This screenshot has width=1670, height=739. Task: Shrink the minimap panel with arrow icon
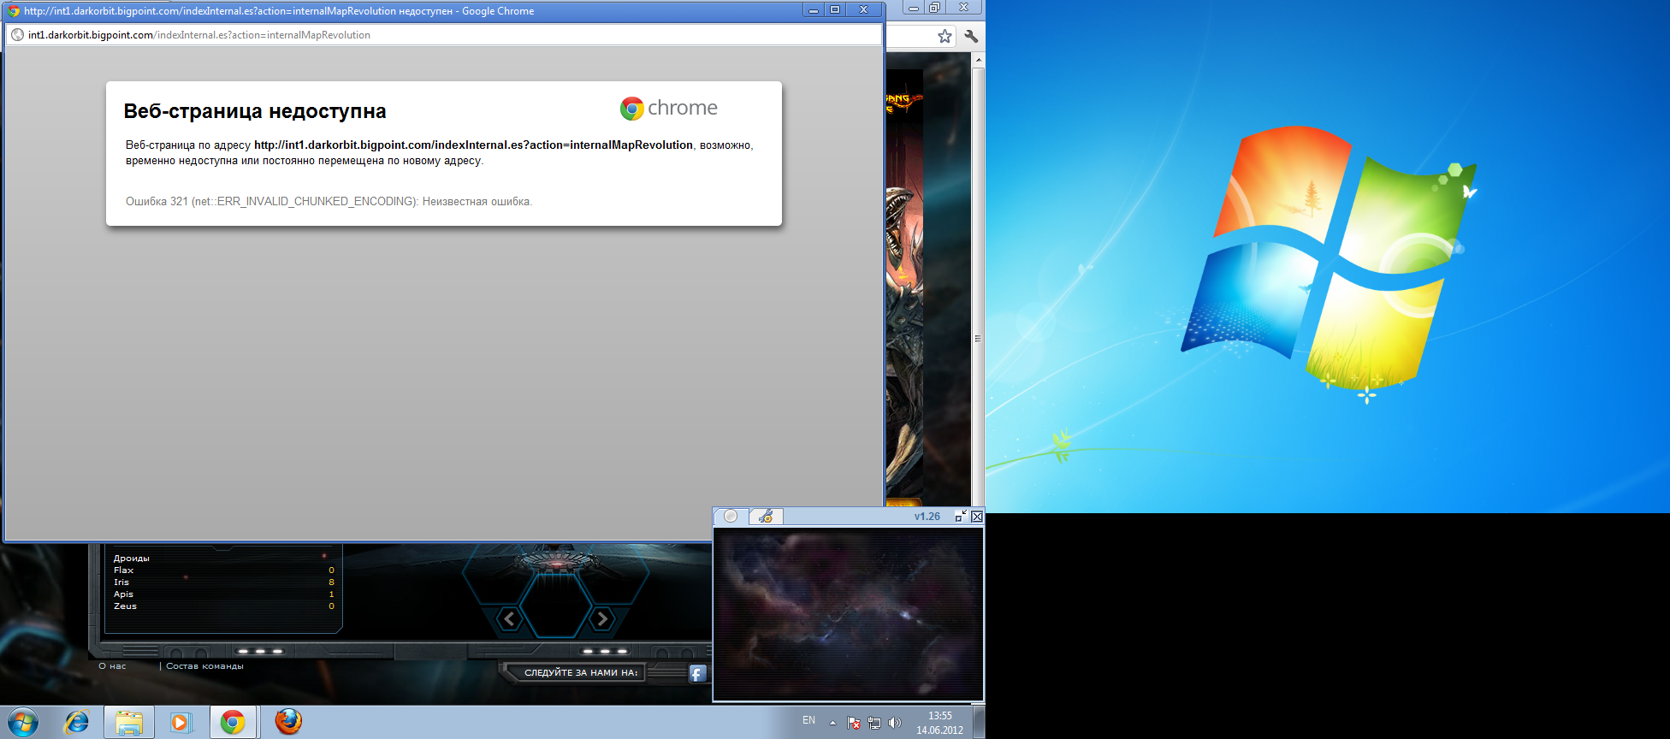[x=961, y=516]
